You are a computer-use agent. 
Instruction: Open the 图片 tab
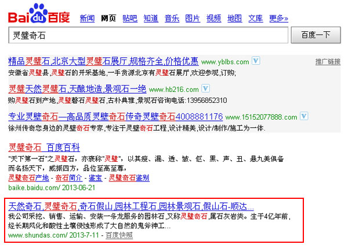point(193,18)
